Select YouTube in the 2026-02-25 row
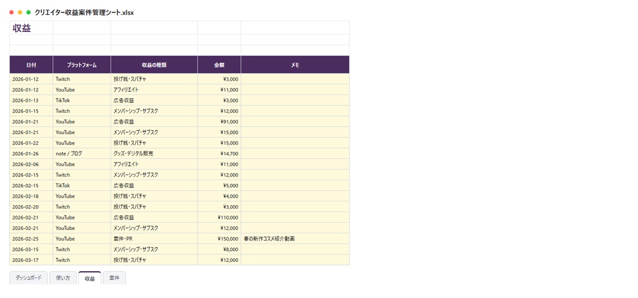 click(82, 239)
